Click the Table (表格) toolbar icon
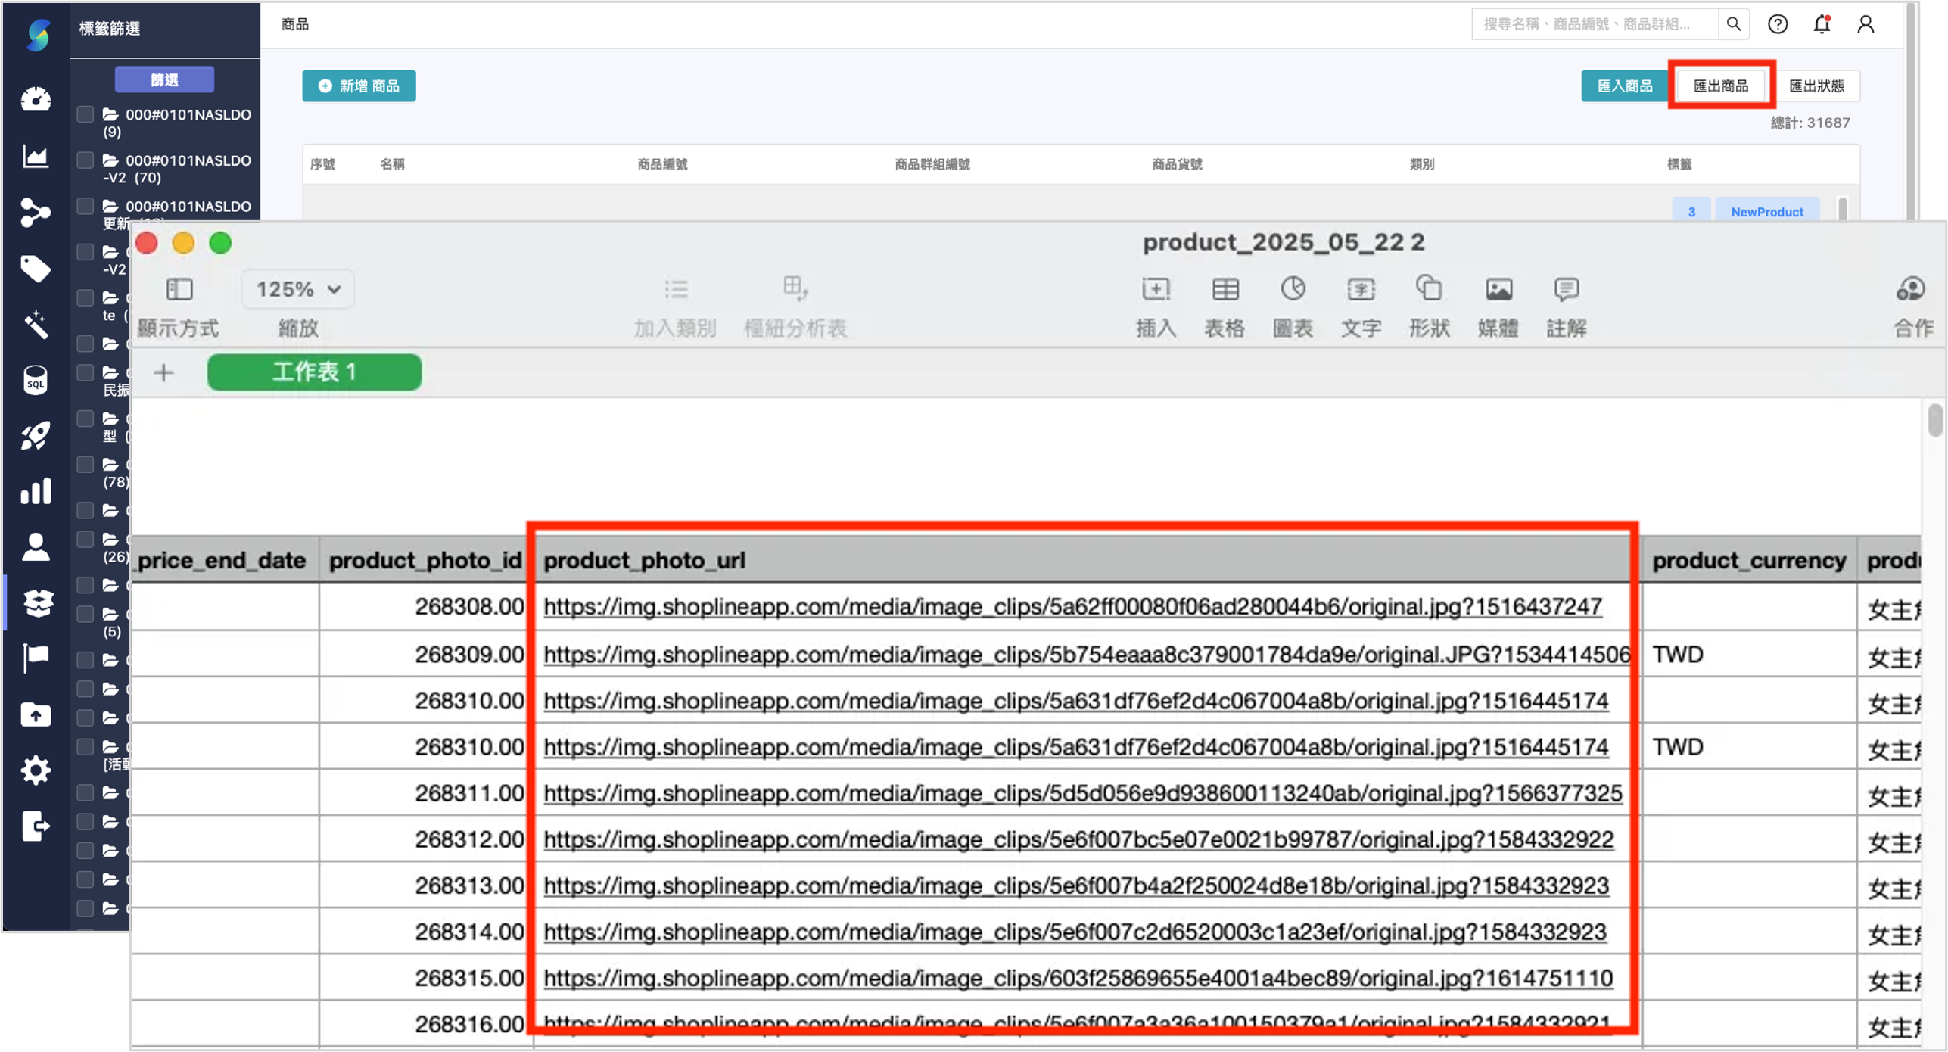Image resolution: width=1948 pixels, height=1052 pixels. [x=1225, y=290]
